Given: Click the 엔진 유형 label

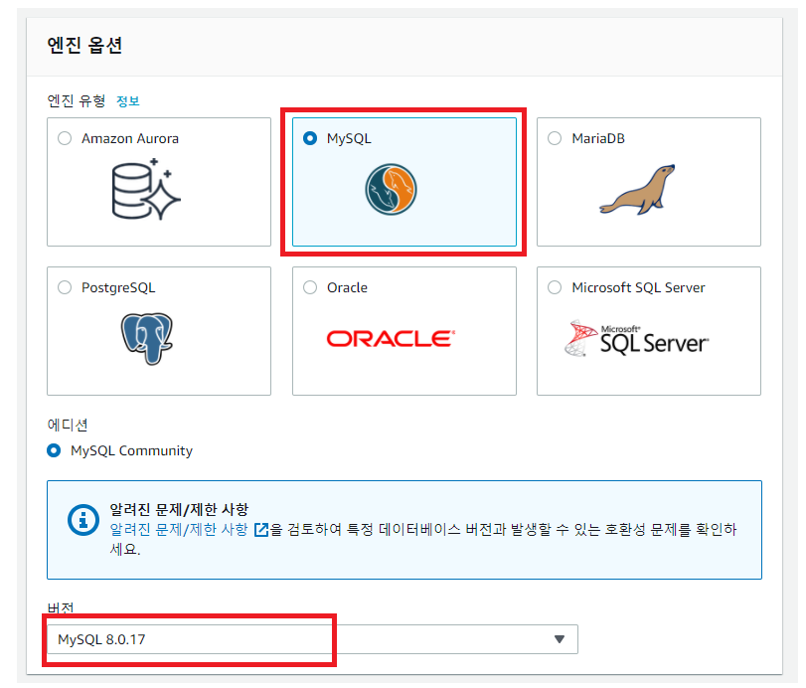Looking at the screenshot, I should (77, 100).
